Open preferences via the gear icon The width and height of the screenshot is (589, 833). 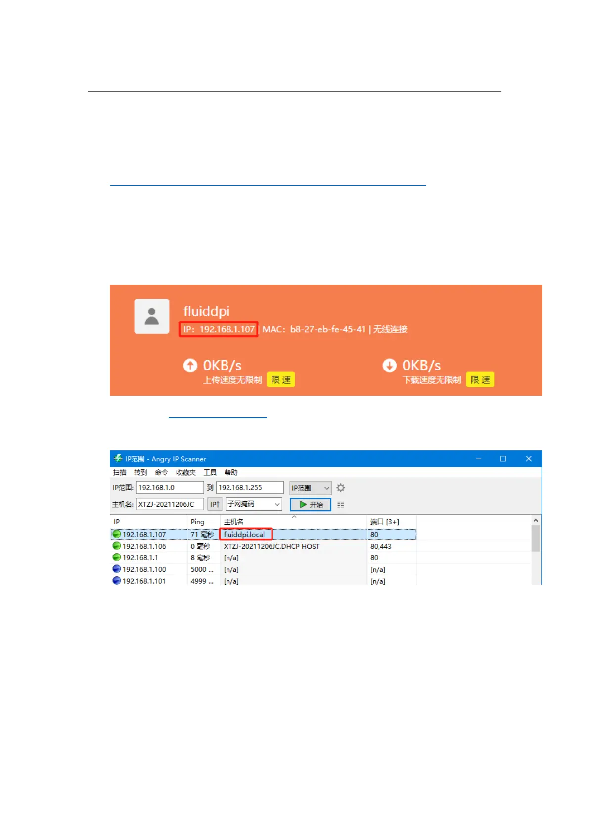pyautogui.click(x=341, y=488)
